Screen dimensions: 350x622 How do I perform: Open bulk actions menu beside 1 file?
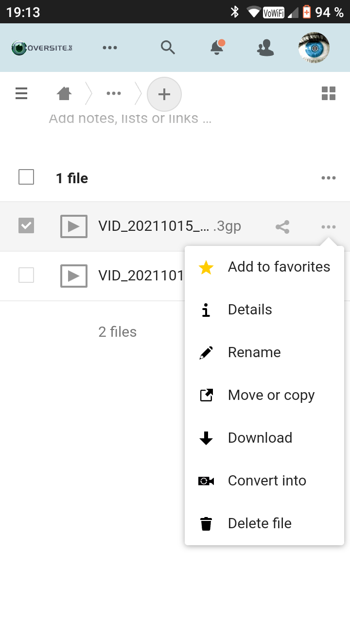329,178
